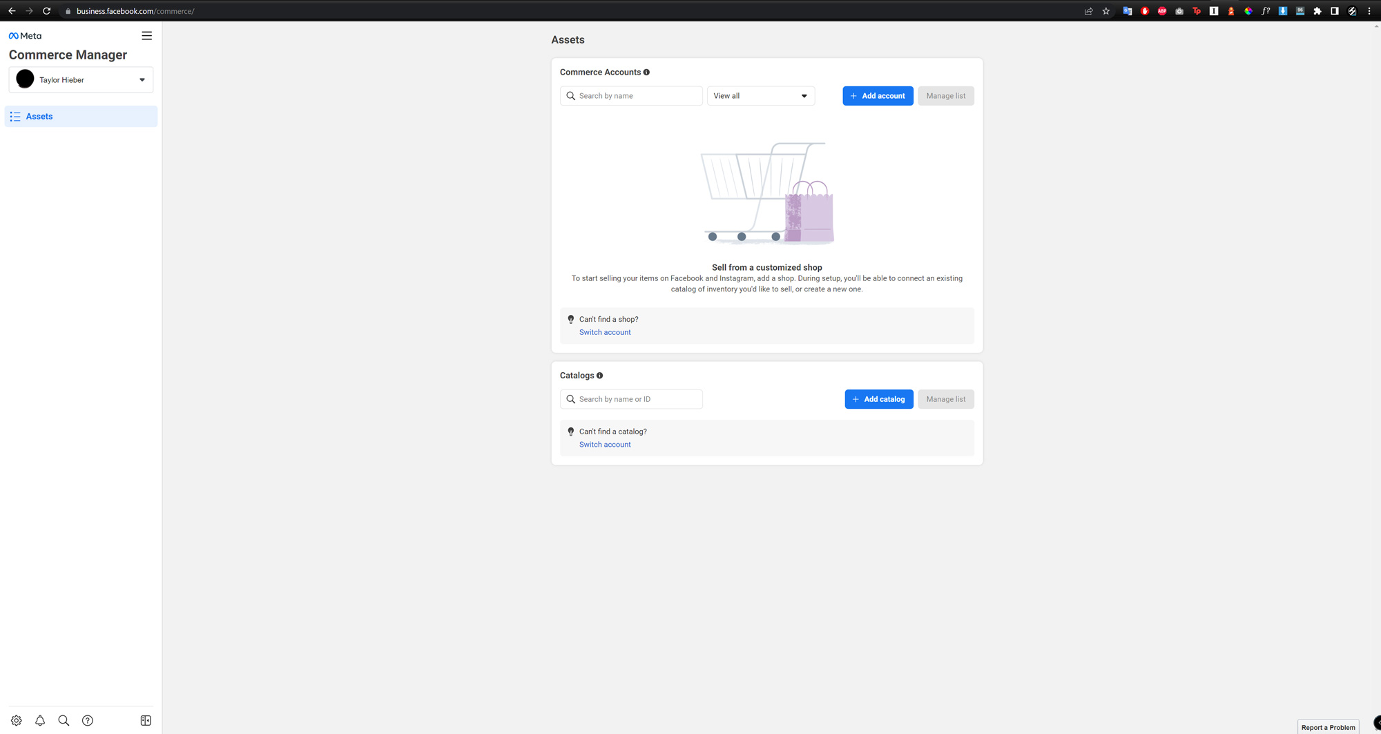This screenshot has width=1381, height=734.
Task: Click Switch account under Can't find a shop
Action: [605, 332]
